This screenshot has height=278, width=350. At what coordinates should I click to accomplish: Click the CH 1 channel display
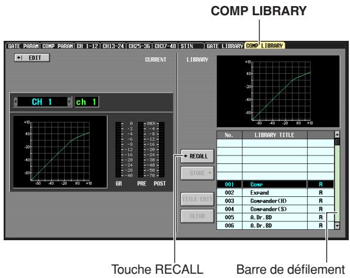click(x=42, y=102)
